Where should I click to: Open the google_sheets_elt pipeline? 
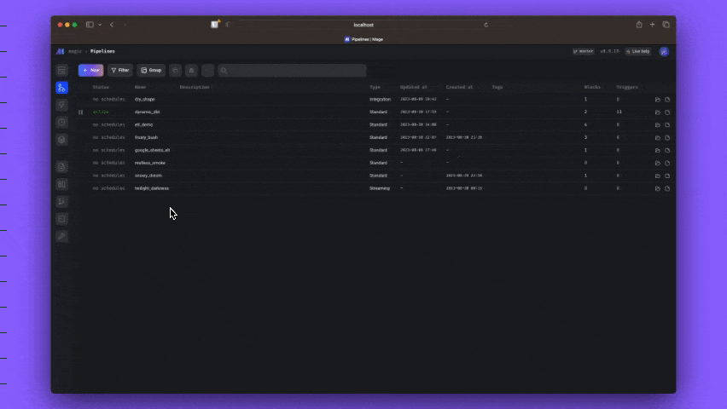tap(152, 150)
